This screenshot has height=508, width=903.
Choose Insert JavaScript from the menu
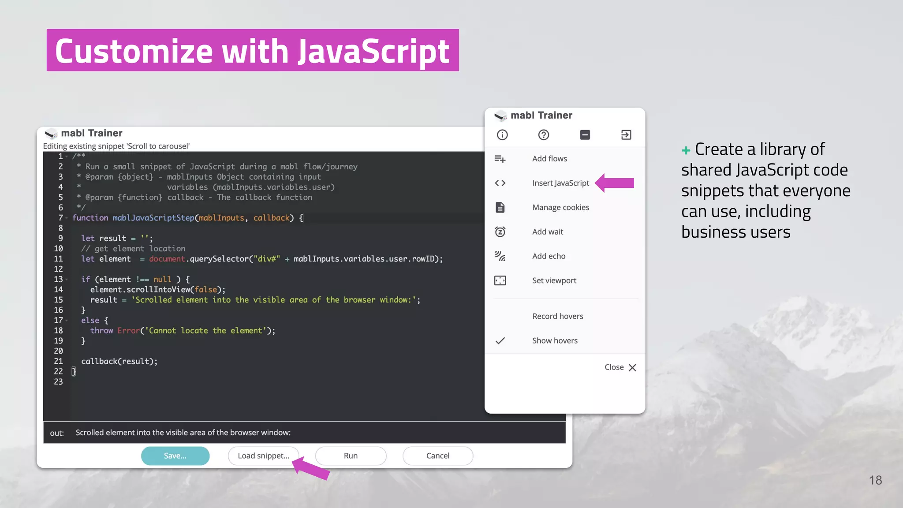[x=560, y=183]
